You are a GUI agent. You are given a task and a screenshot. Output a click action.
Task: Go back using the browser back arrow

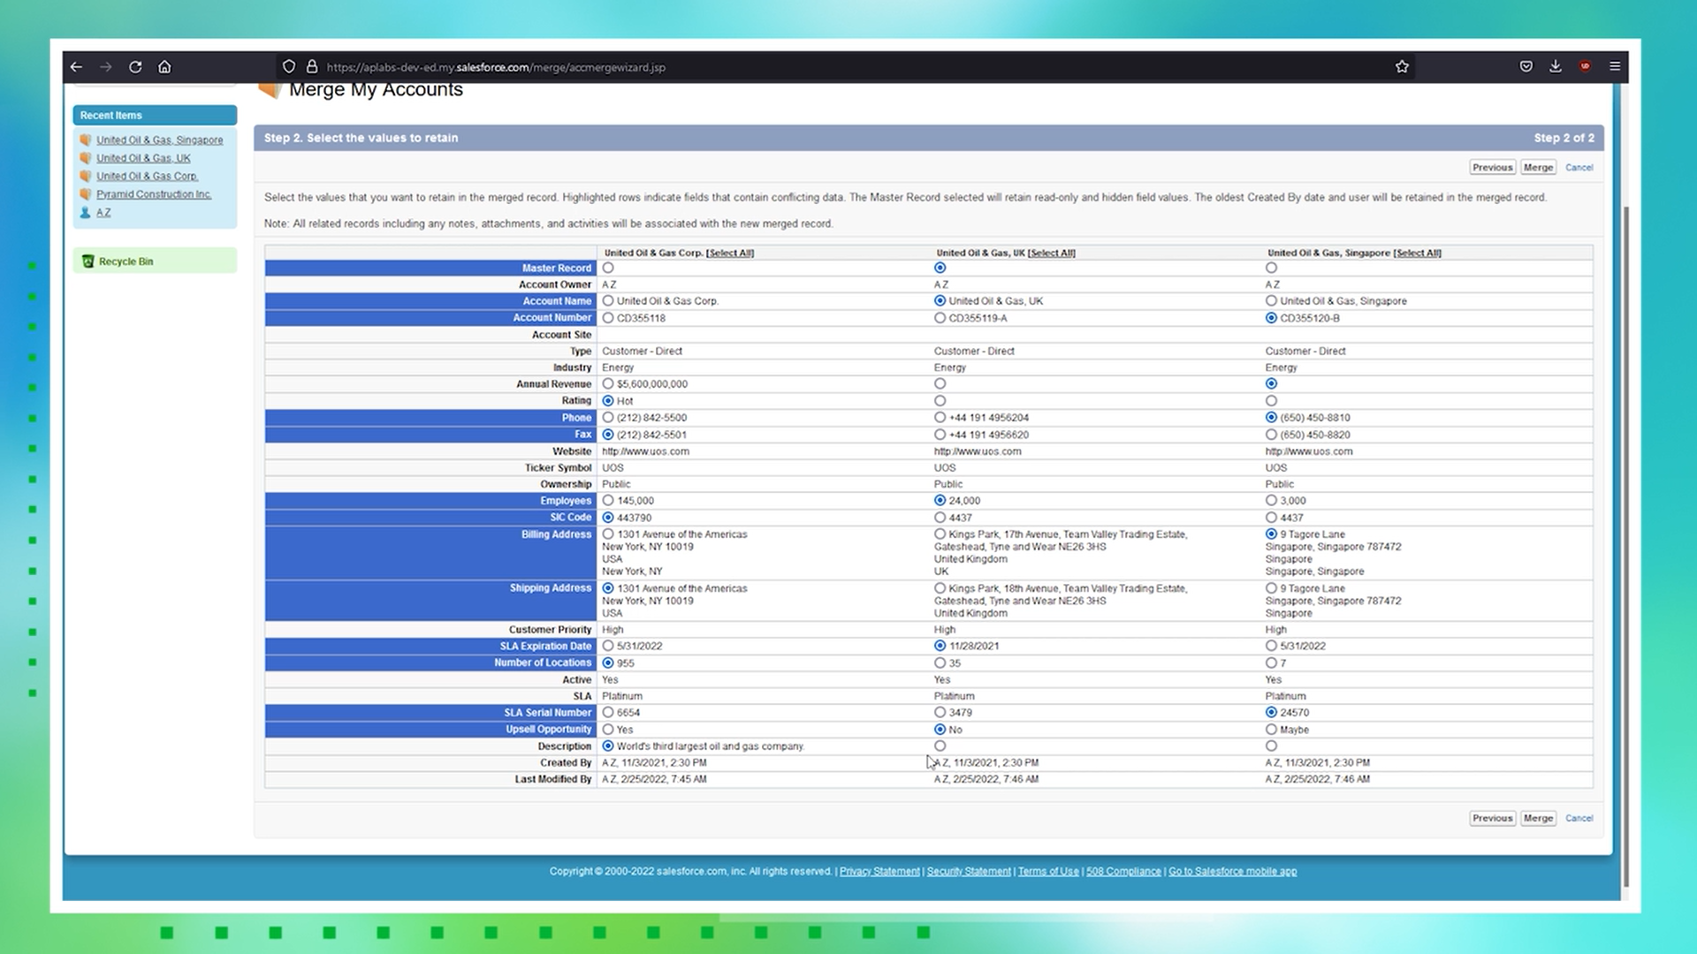[77, 67]
